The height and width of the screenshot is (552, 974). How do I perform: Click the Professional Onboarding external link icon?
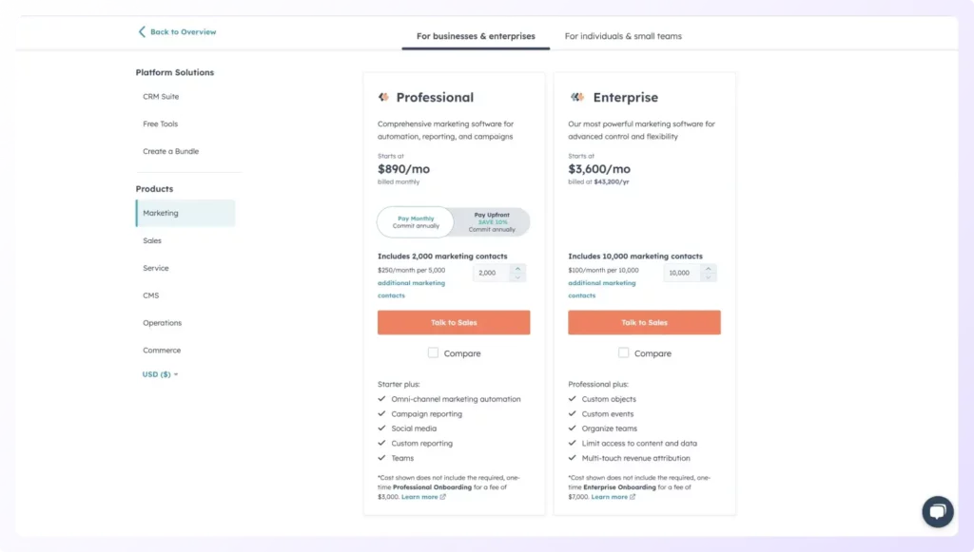443,497
